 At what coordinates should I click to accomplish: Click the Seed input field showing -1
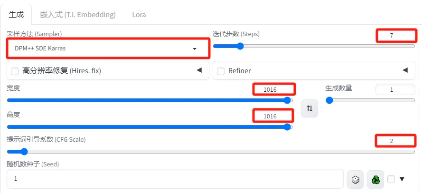[x=175, y=179]
